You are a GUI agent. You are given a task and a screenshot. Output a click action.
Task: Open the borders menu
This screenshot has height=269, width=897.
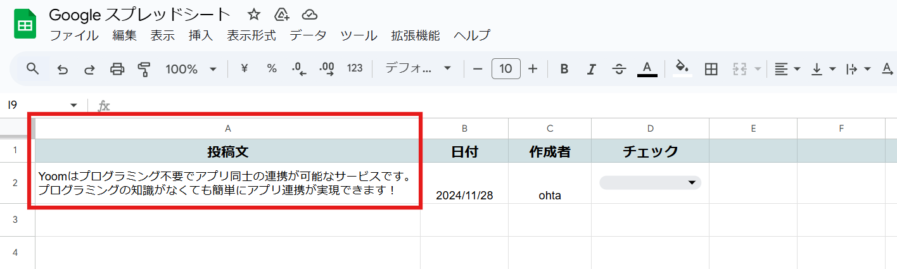coord(711,69)
